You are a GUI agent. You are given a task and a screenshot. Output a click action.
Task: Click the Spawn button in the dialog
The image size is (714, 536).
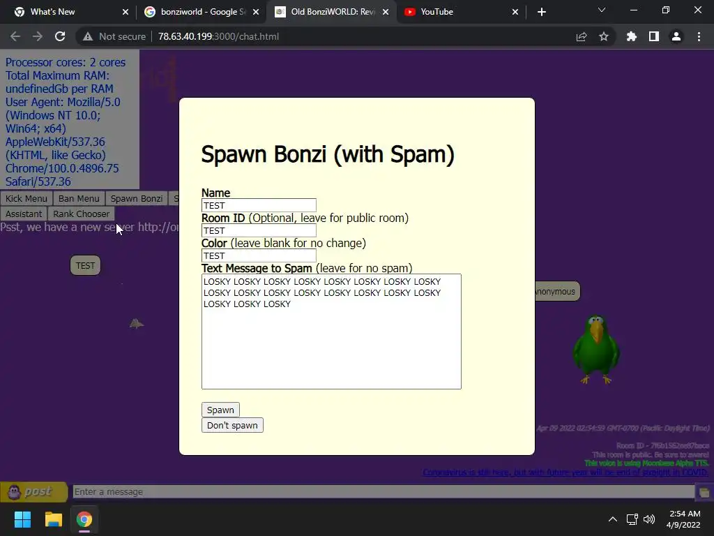click(x=220, y=410)
